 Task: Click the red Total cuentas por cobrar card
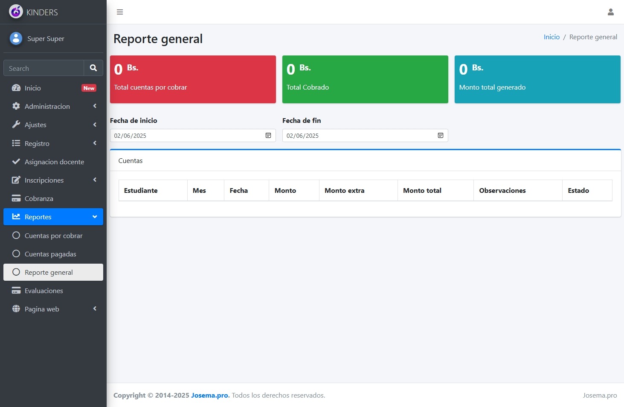(x=193, y=79)
